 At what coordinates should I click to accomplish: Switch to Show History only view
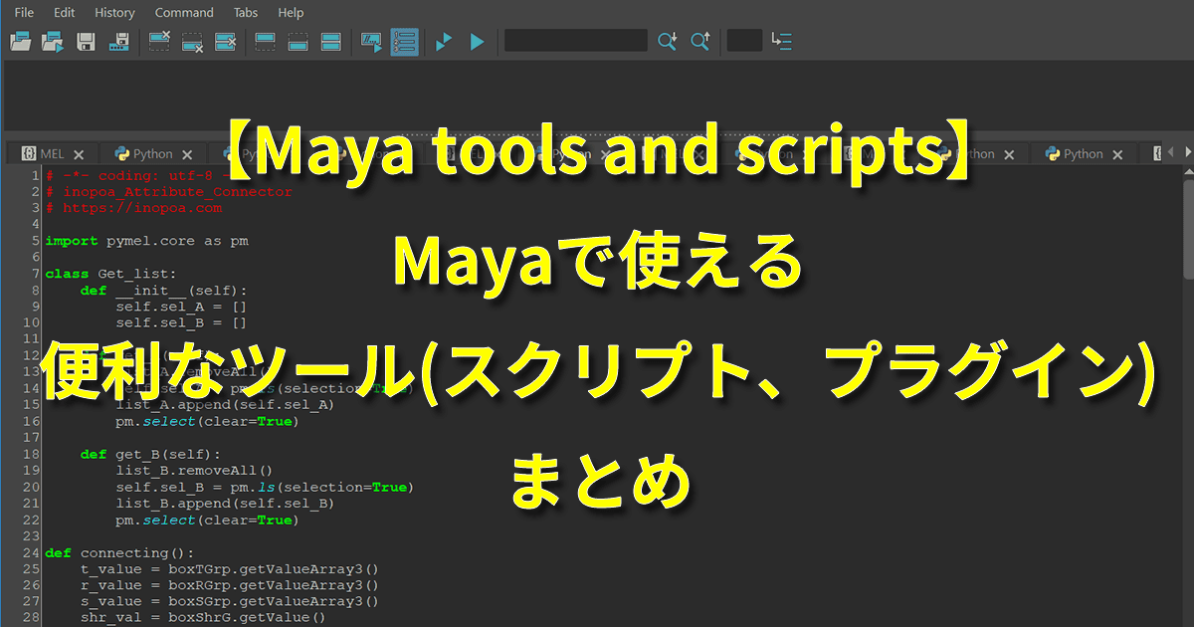tap(266, 42)
